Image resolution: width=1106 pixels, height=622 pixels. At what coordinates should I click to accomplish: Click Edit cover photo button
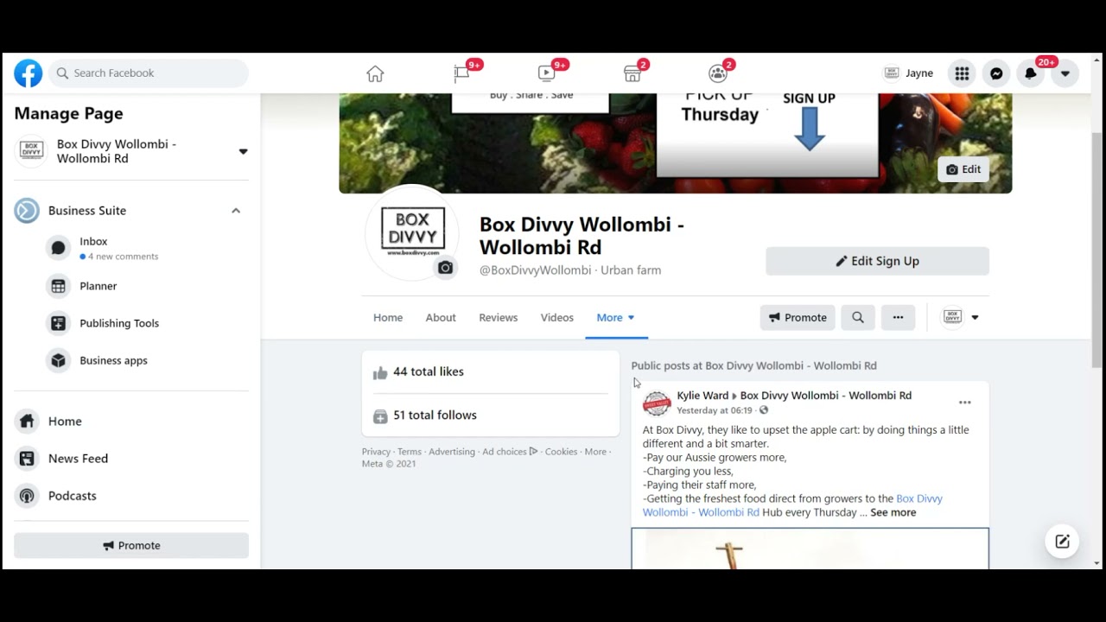point(963,169)
